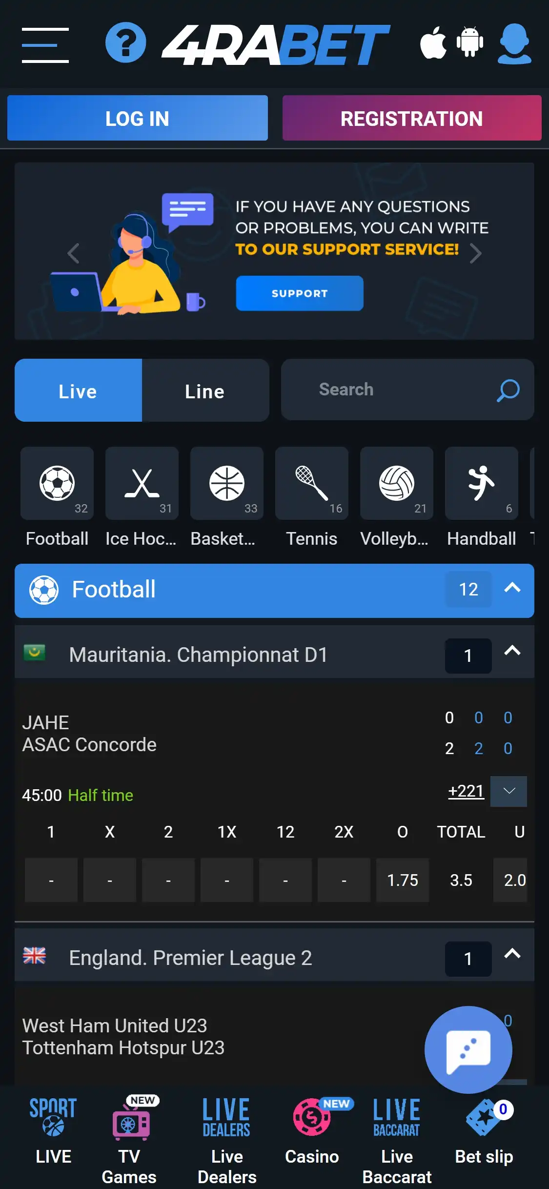Collapse the Football section
Viewport: 549px width, 1189px height.
pos(512,588)
